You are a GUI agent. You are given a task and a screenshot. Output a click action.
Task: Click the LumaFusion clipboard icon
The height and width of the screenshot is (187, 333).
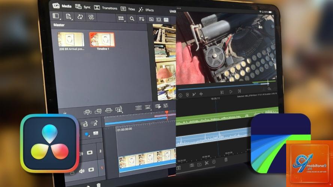coord(192,166)
